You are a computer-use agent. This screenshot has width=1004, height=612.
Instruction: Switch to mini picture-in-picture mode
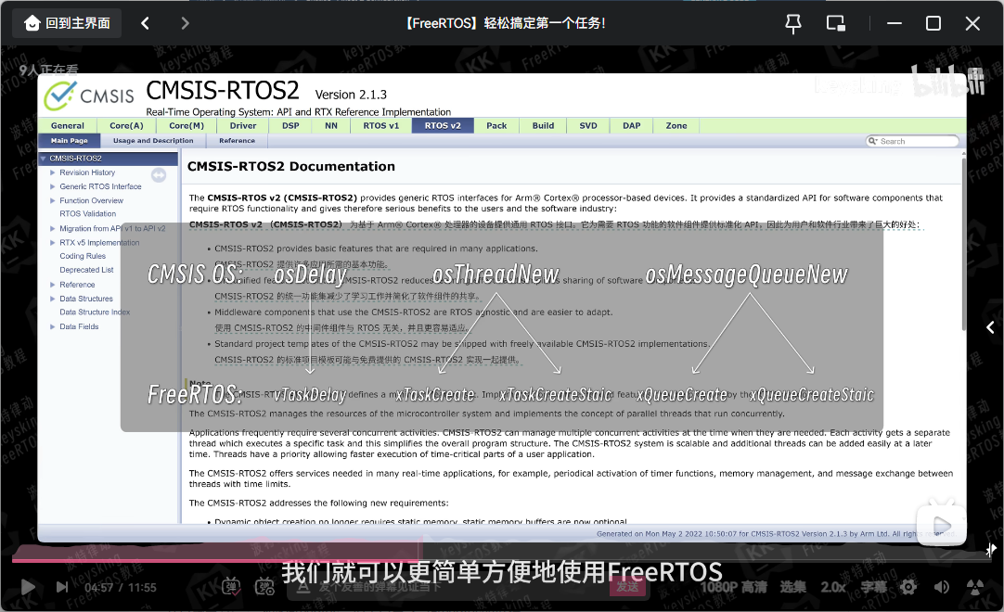(x=836, y=24)
